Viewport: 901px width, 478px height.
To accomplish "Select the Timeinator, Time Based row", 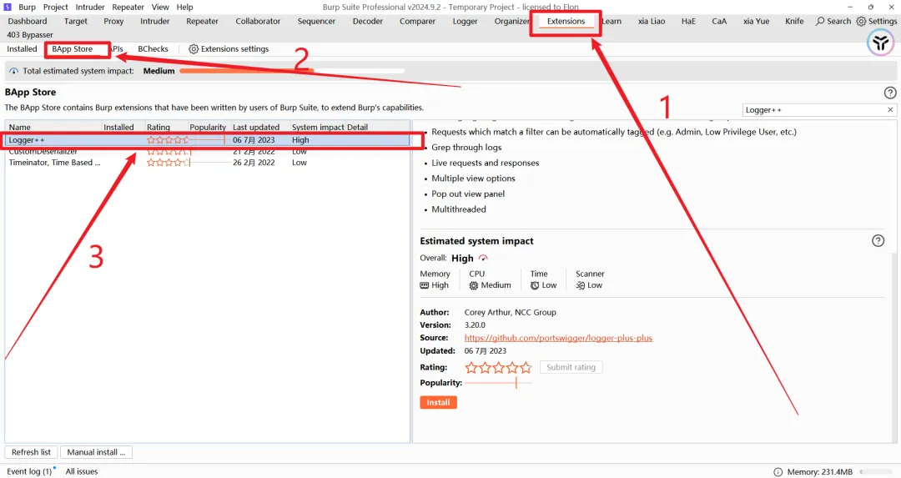I will [x=208, y=163].
